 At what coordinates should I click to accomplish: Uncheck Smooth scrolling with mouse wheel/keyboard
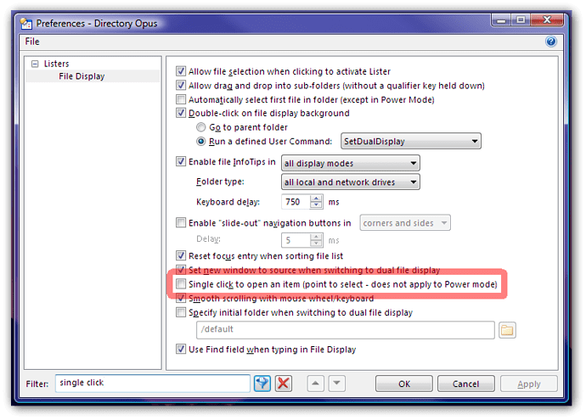180,298
